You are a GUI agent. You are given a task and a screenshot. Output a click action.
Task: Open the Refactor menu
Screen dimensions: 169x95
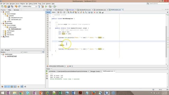coord(23,4)
